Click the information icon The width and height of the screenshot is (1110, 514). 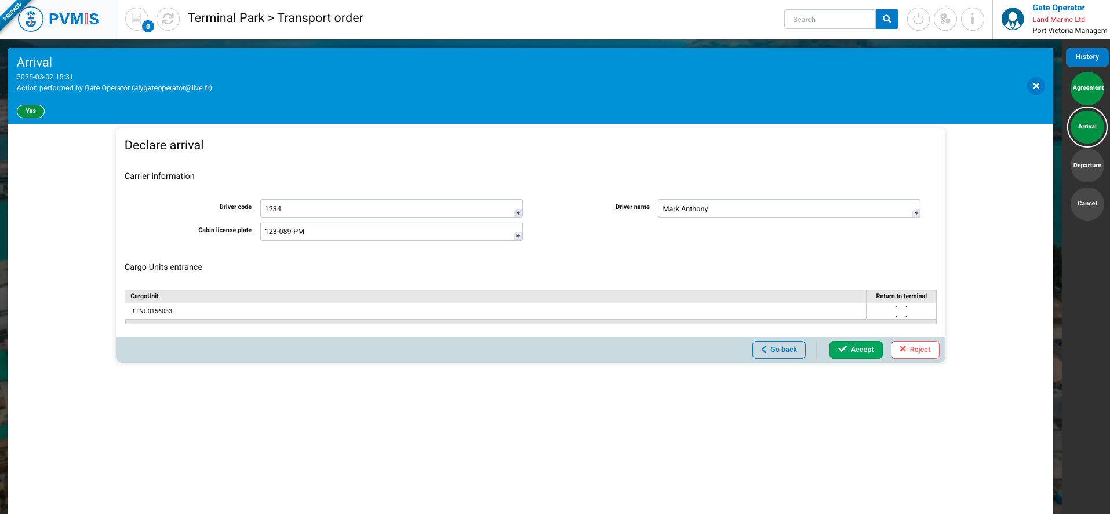click(972, 19)
